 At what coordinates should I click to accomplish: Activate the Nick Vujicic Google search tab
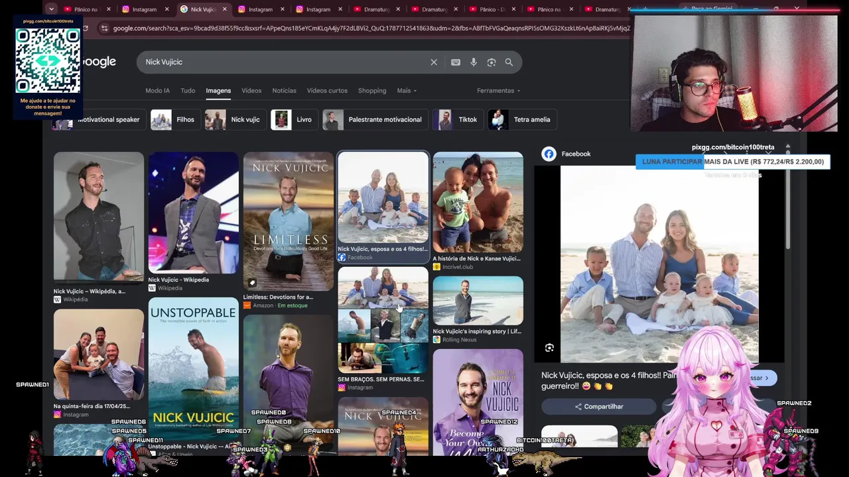202,9
